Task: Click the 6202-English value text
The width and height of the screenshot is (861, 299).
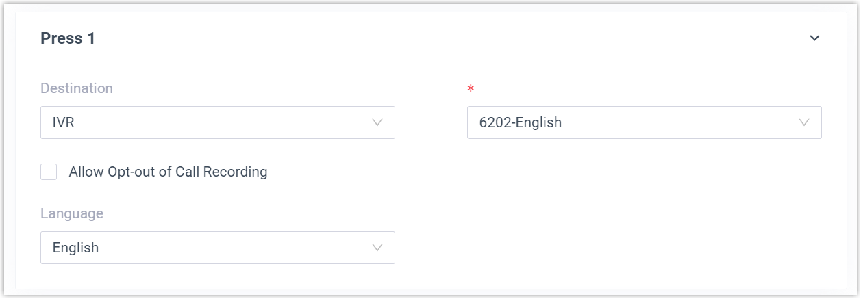Action: [x=521, y=122]
